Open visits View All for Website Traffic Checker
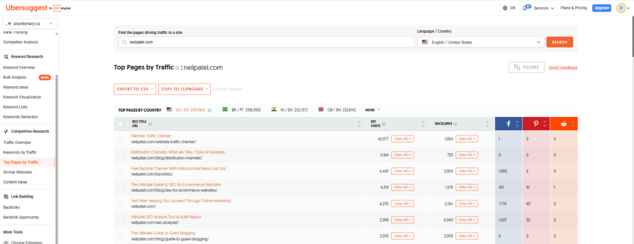The height and width of the screenshot is (244, 634). tap(402, 139)
